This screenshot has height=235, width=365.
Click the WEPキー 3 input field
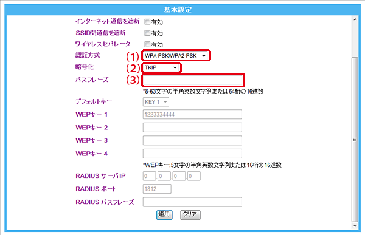tap(192, 140)
